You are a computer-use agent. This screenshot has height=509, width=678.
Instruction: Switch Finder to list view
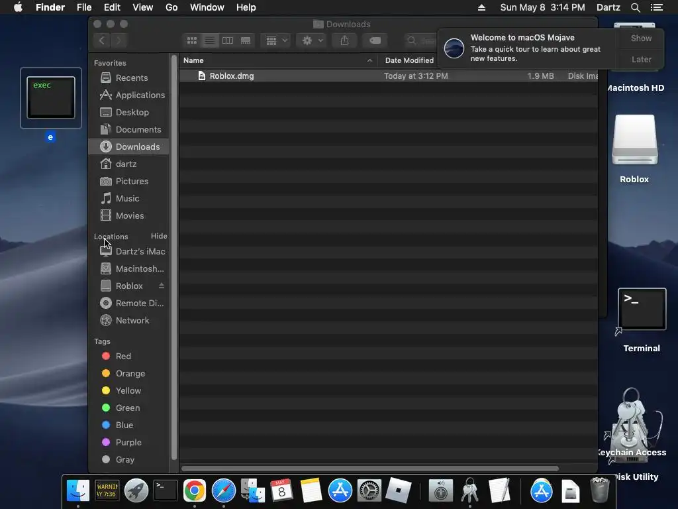210,40
